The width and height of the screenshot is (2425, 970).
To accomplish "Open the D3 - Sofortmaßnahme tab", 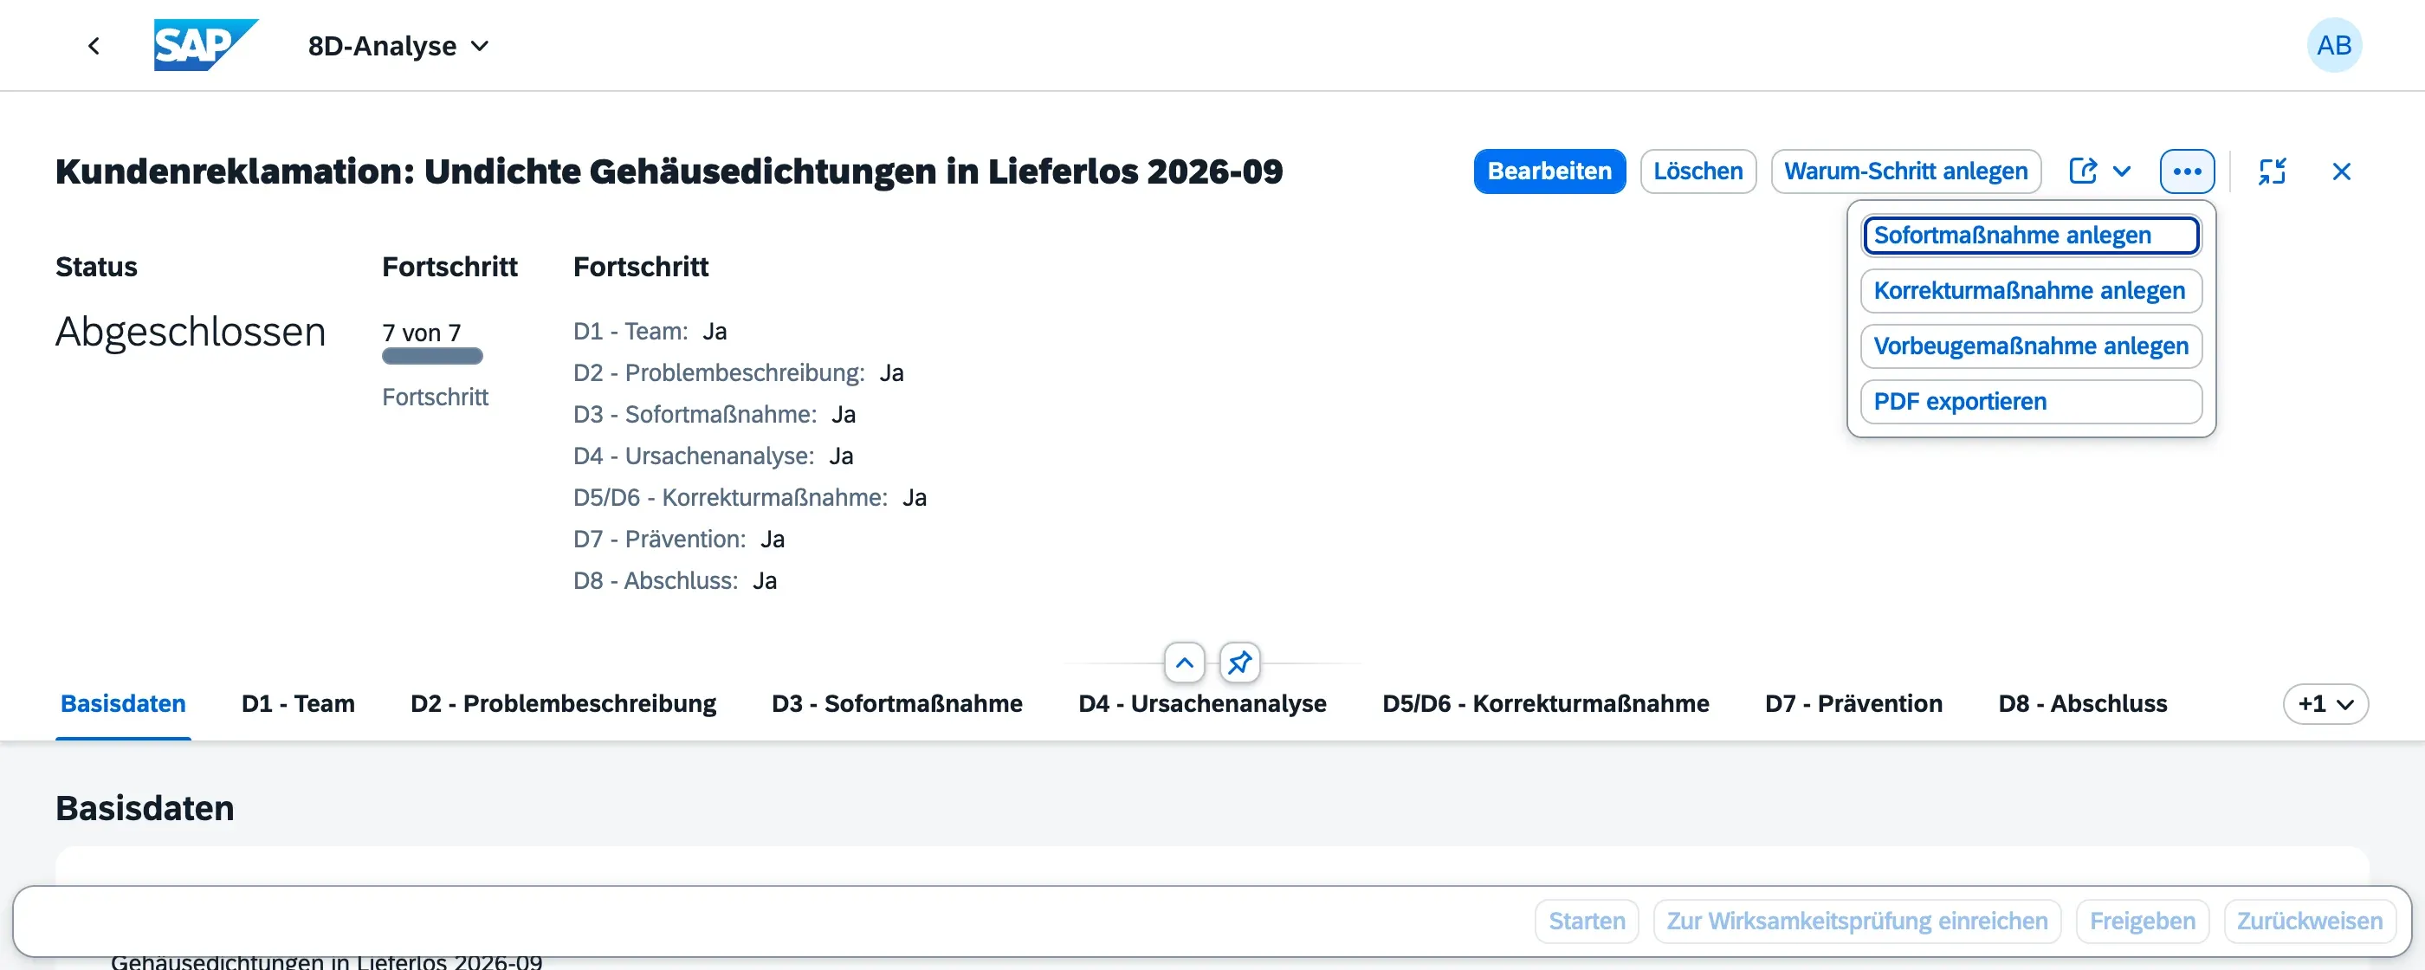I will pyautogui.click(x=897, y=704).
